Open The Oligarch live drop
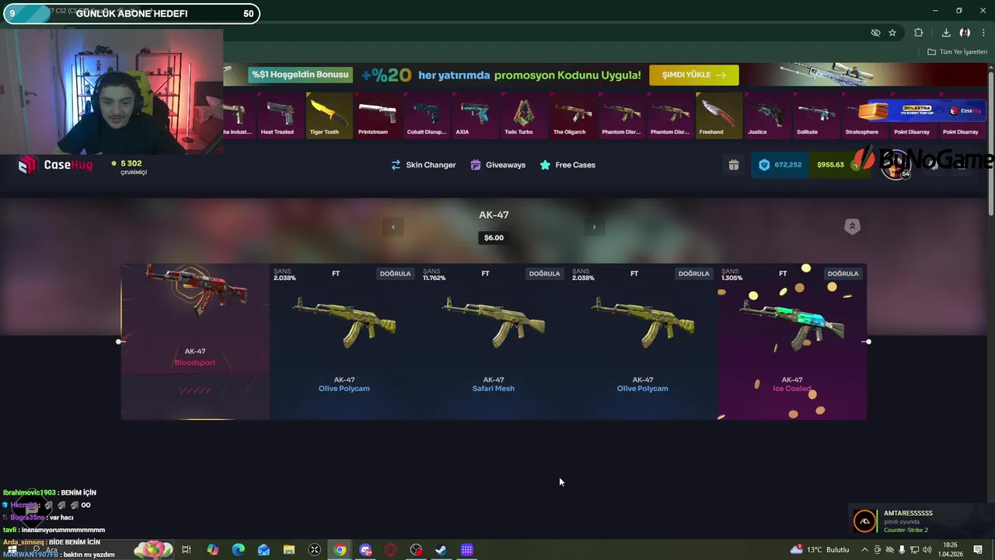 (572, 115)
